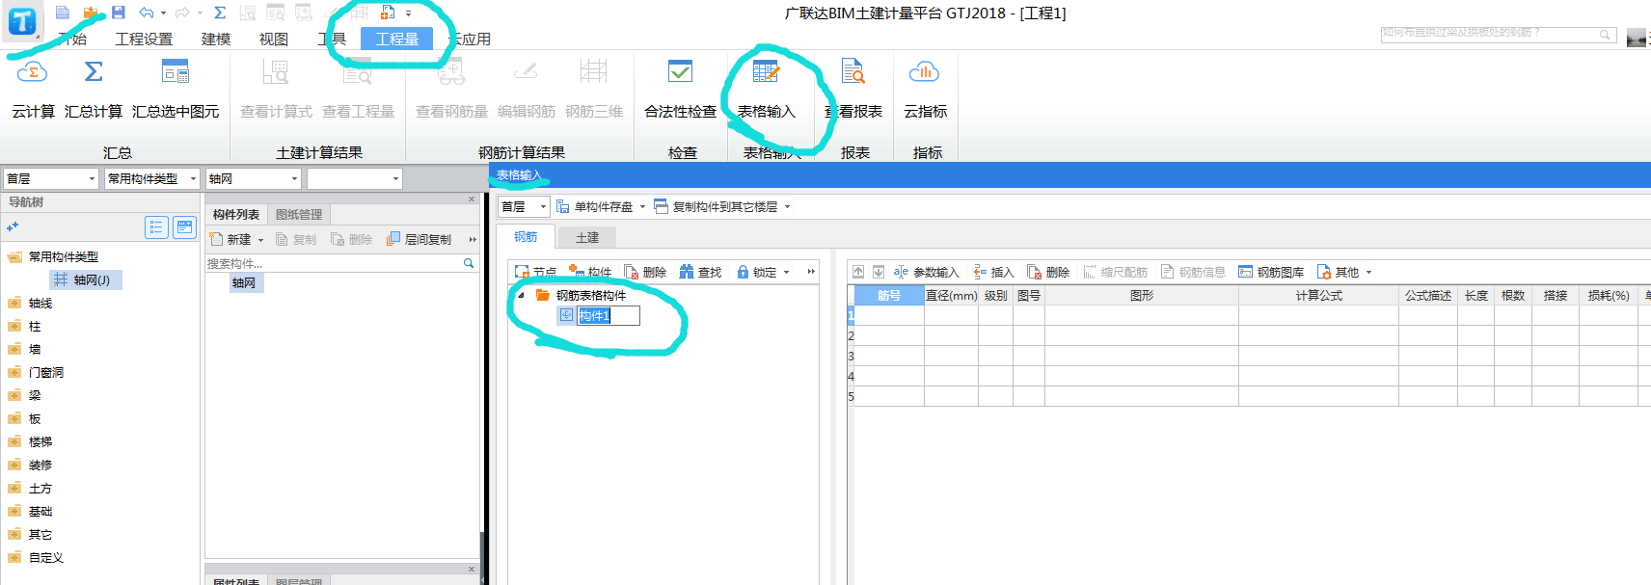Image resolution: width=1651 pixels, height=585 pixels.
Task: Open 云指标 cloud index
Action: (925, 89)
